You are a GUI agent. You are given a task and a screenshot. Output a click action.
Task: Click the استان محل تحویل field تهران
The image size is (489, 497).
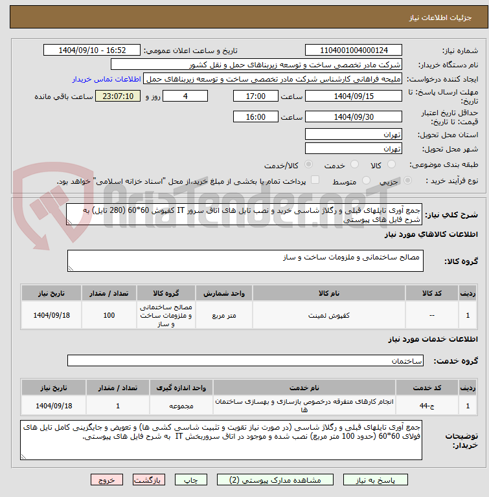[x=354, y=134]
